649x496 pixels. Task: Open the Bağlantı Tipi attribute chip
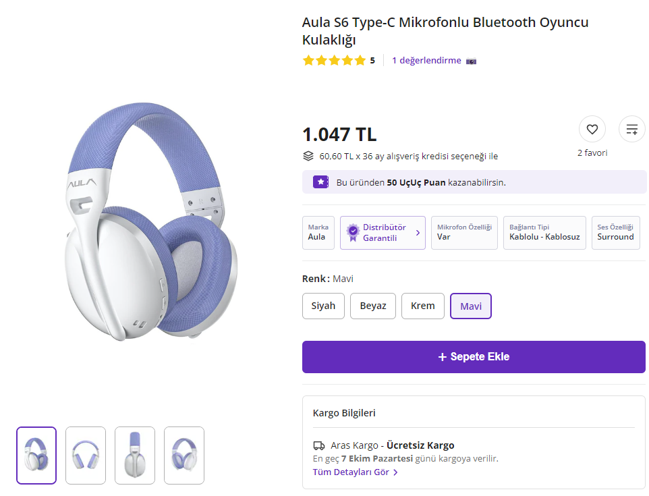(x=544, y=233)
